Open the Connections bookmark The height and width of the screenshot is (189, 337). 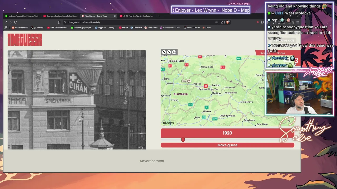[170, 28]
